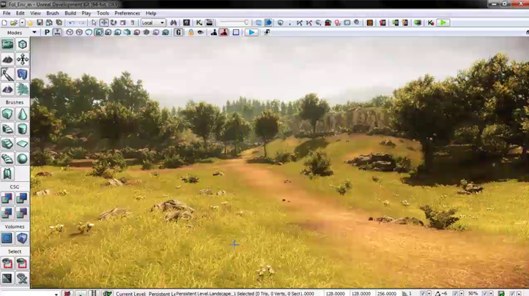The height and width of the screenshot is (296, 529).
Task: Open the Build menu
Action: point(70,13)
